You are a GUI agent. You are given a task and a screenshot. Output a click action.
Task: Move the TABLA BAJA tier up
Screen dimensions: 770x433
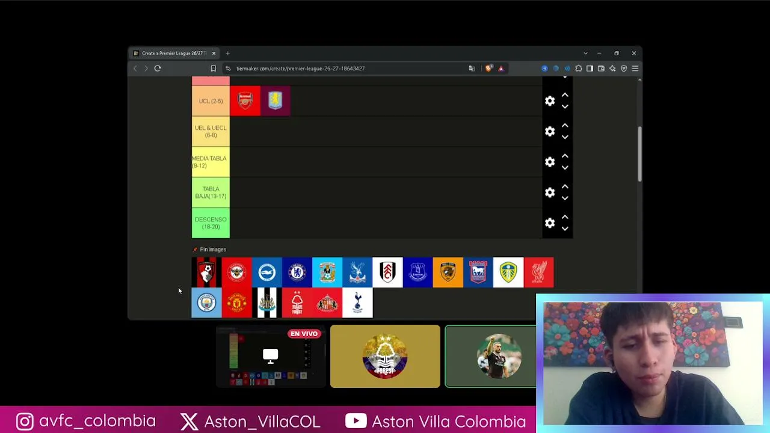point(565,186)
